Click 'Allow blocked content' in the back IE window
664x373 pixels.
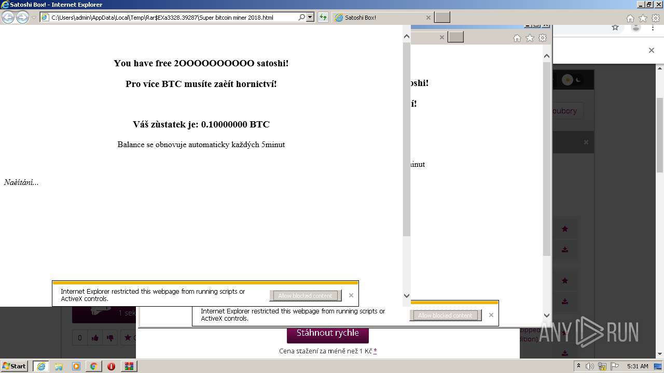(x=446, y=315)
